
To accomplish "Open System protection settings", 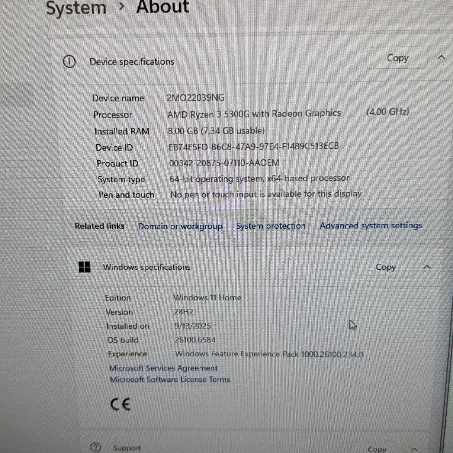I will point(271,226).
